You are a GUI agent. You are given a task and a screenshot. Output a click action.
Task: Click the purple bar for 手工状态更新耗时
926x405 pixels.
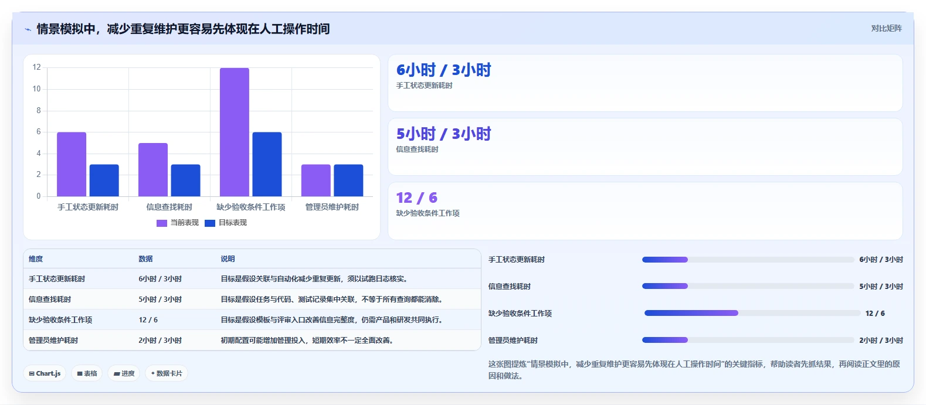pos(72,164)
